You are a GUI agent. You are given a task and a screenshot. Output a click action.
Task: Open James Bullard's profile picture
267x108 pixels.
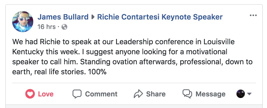(x=23, y=22)
